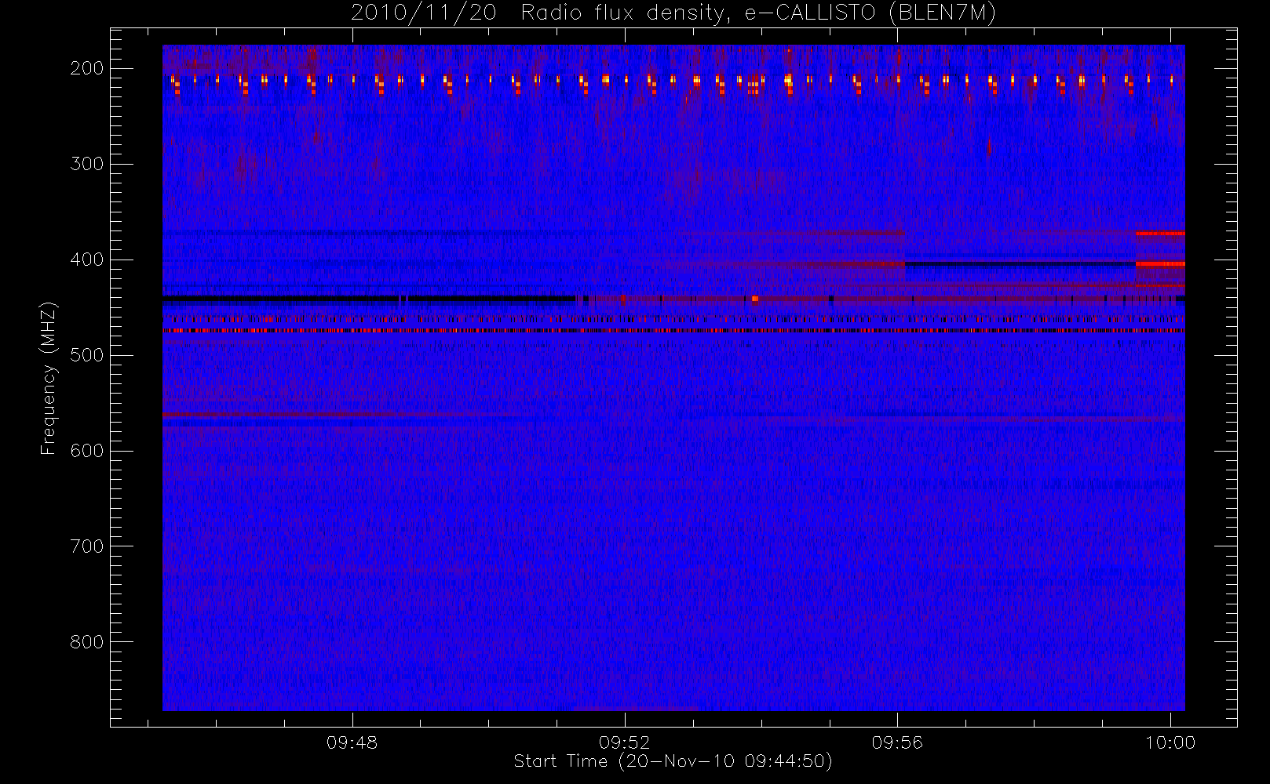This screenshot has width=1270, height=784.
Task: Click the 500 frequency tick label
Action: [87, 355]
